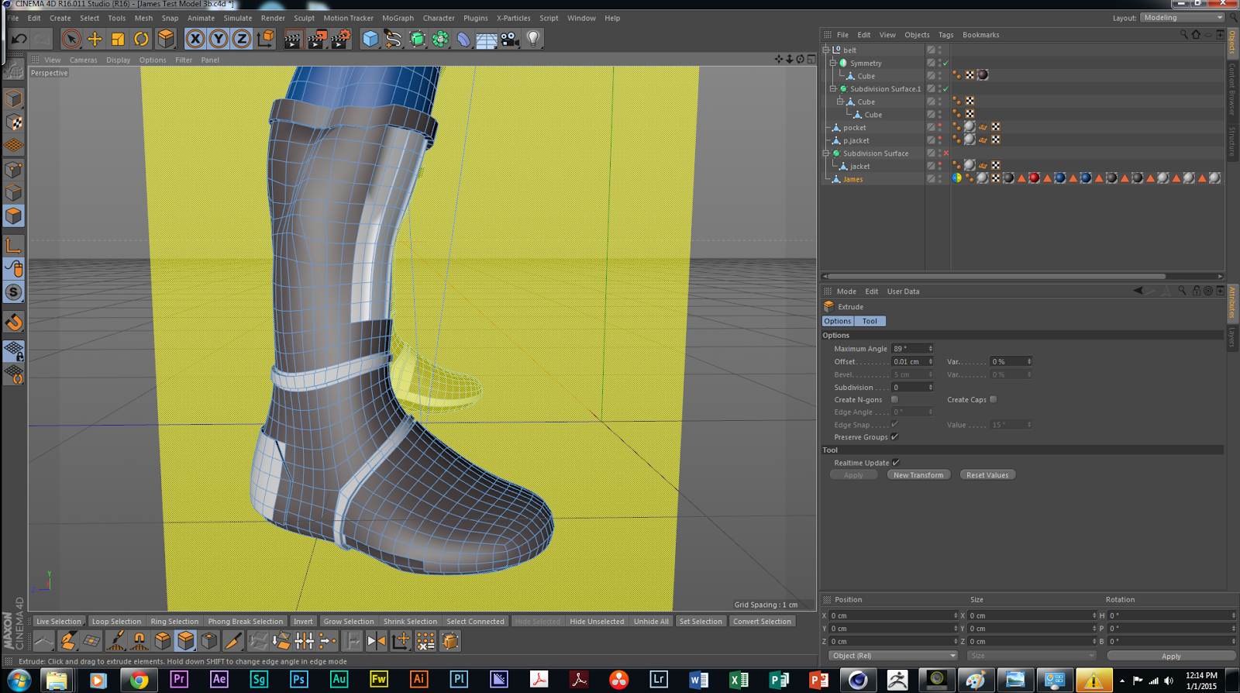Collapse the Symmetry object tree

[833, 63]
